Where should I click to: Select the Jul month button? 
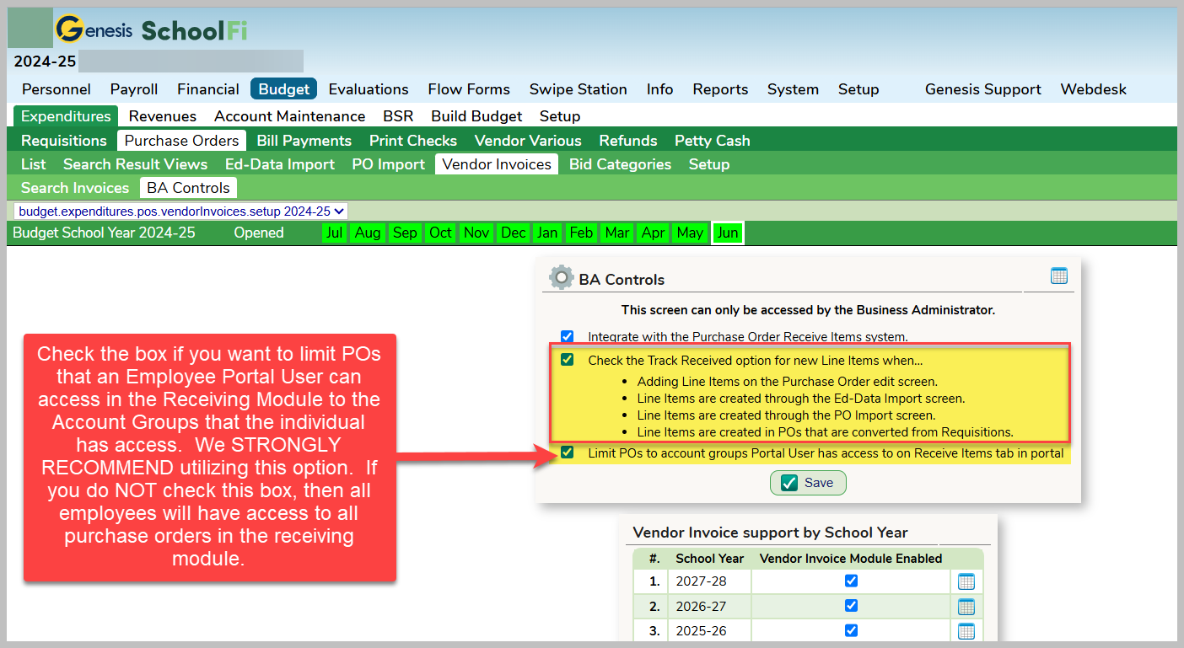point(335,233)
